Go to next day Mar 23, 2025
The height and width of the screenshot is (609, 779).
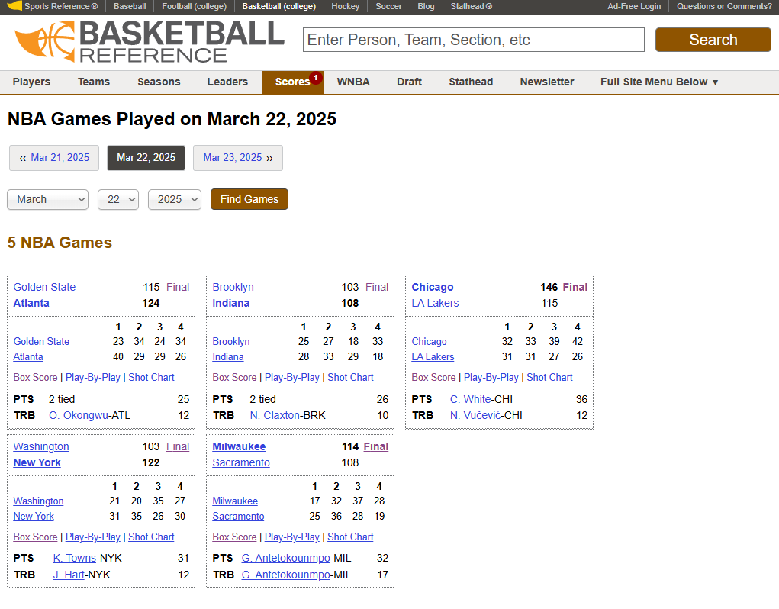click(x=237, y=158)
